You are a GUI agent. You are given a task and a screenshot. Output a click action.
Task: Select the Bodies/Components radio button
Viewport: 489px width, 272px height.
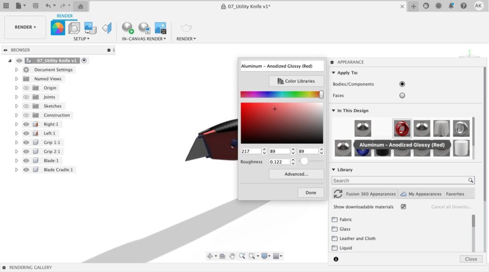click(x=402, y=84)
